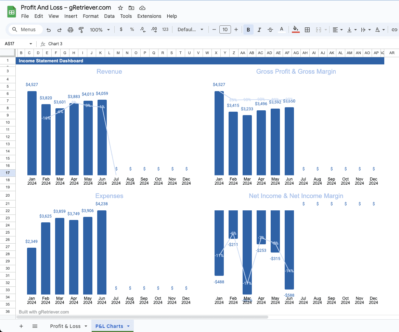Open text wrapping options
Image resolution: width=399 pixels, height=332 pixels.
coord(366,30)
